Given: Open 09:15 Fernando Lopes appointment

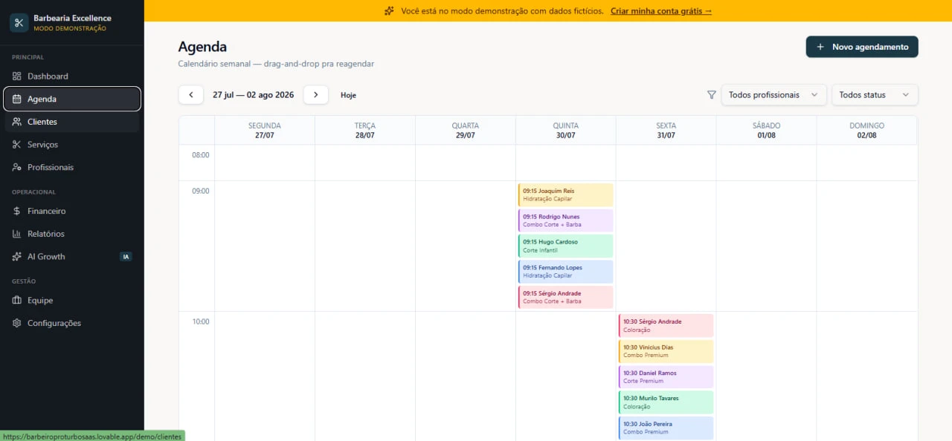Looking at the screenshot, I should [565, 272].
